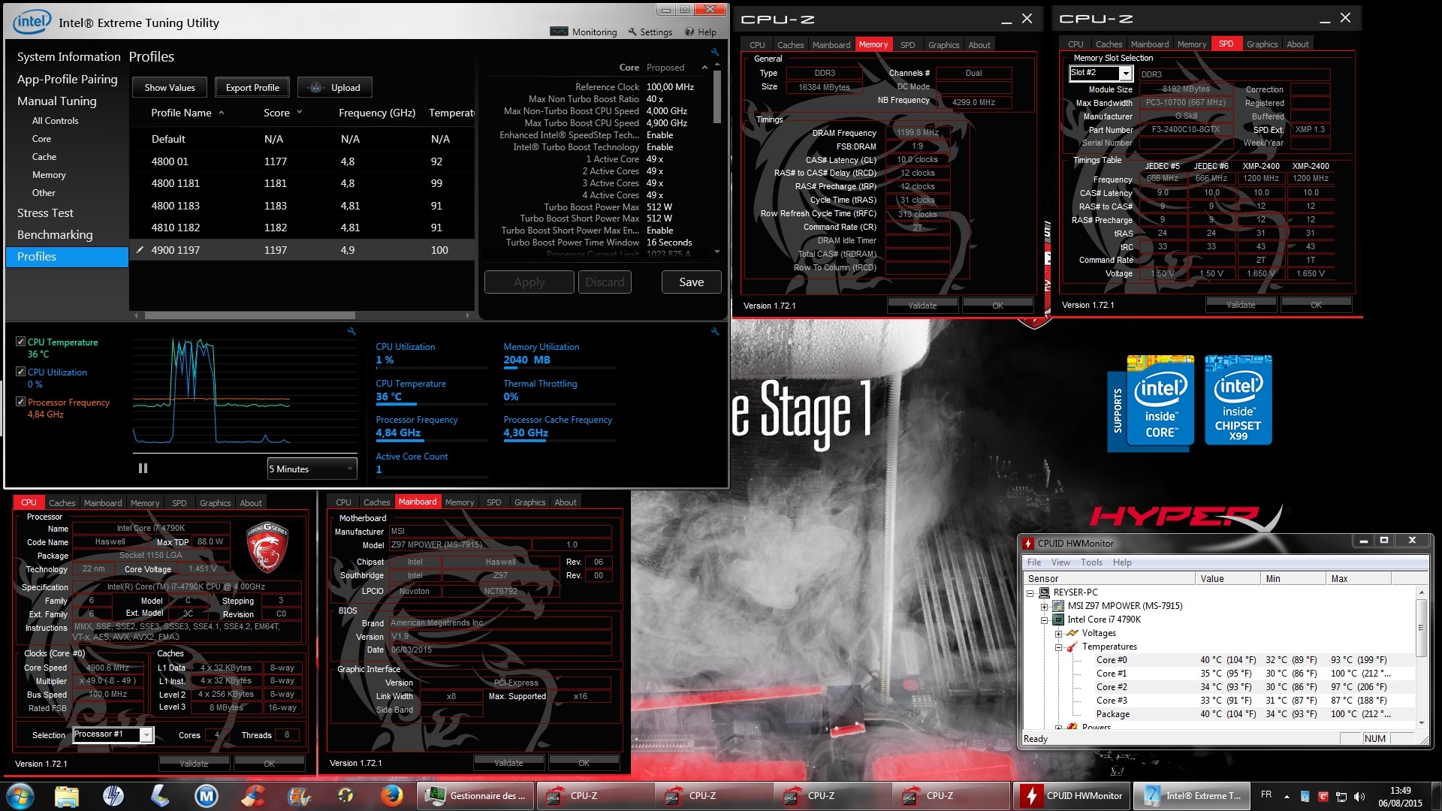Viewport: 1442px width, 811px height.
Task: Open File menu in HWMonitor
Action: (1034, 562)
